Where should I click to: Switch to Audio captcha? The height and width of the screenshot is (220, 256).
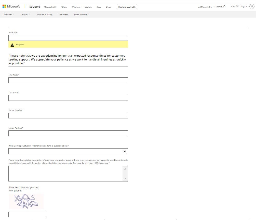coord(18,191)
